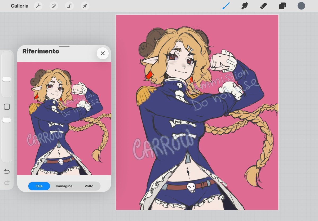Tap the Riferimento panel grab handle
This screenshot has width=318, height=221.
click(x=64, y=46)
